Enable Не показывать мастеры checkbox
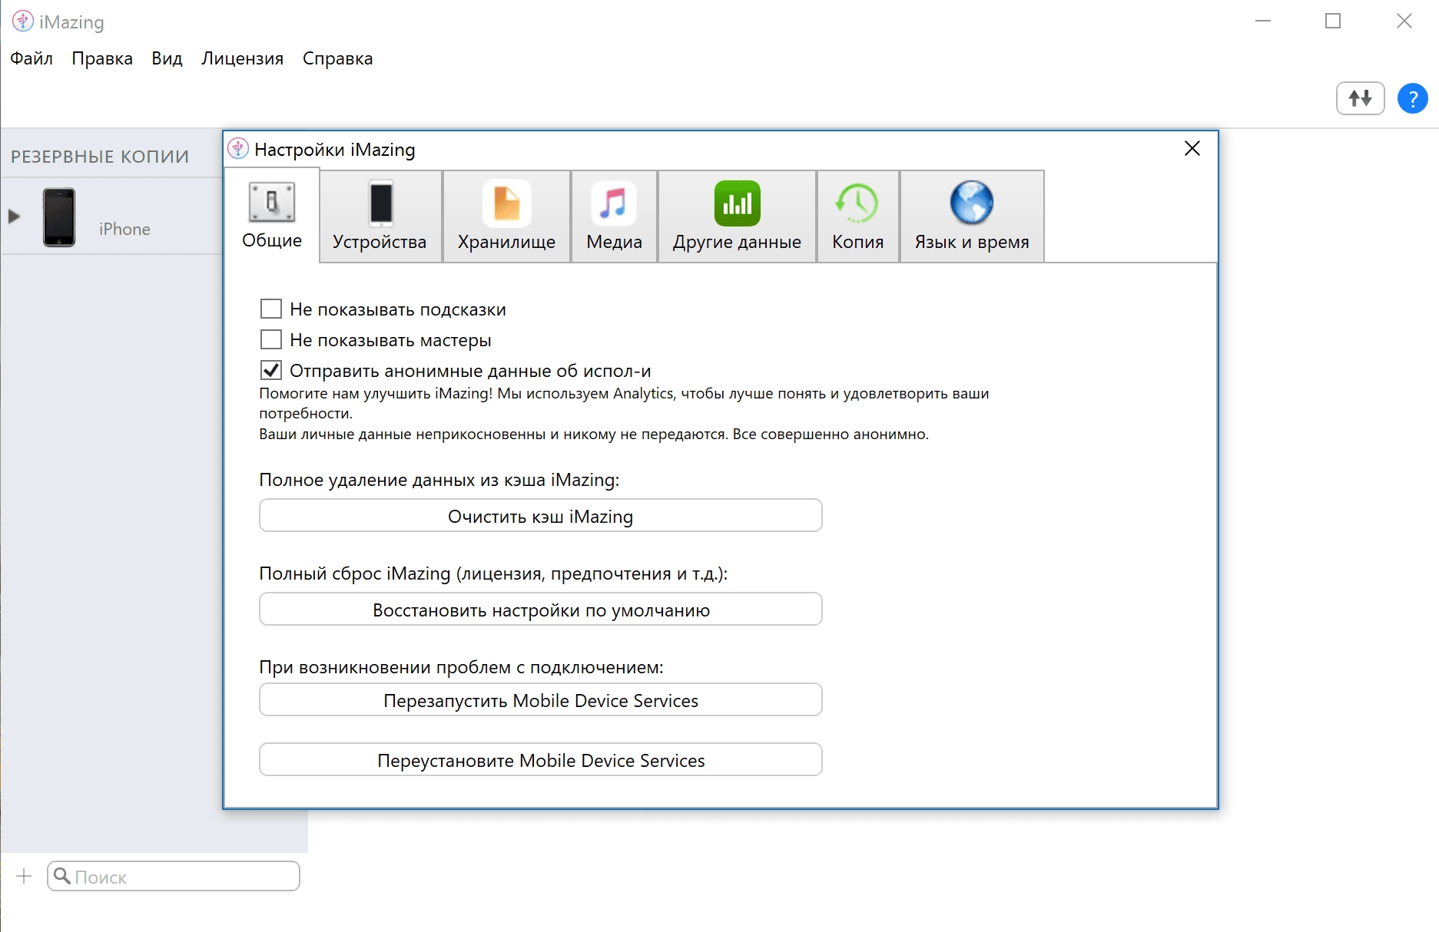 pos(271,339)
